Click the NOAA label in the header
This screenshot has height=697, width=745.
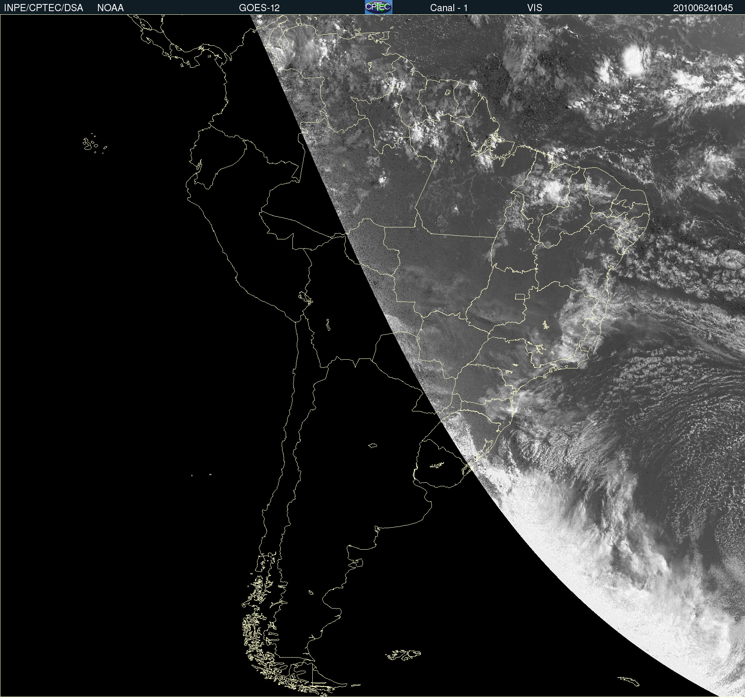pos(110,8)
